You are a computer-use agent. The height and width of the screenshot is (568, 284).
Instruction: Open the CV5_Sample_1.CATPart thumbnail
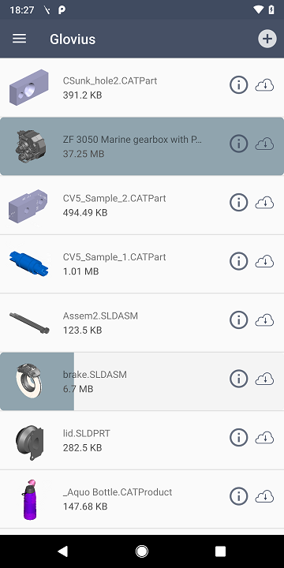click(x=29, y=263)
